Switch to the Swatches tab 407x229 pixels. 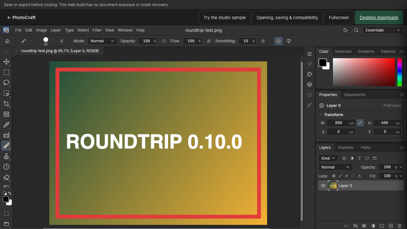point(343,52)
